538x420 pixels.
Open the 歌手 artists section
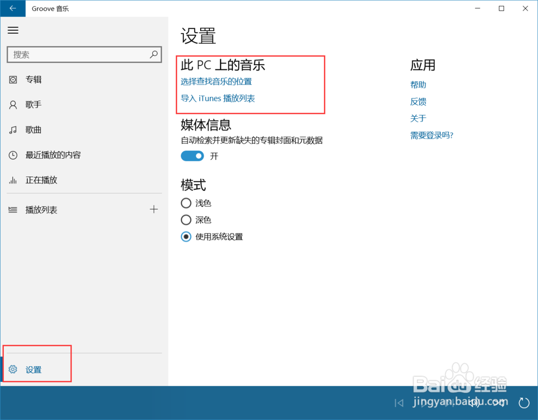click(84, 104)
